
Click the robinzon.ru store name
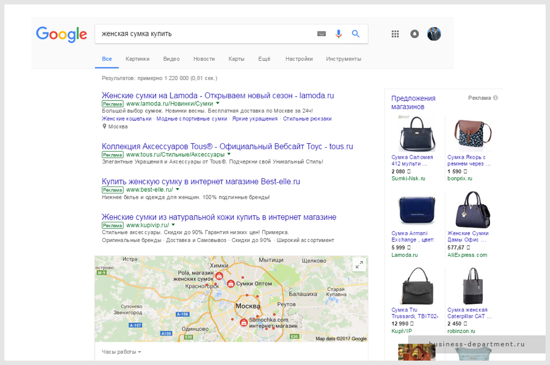click(461, 331)
